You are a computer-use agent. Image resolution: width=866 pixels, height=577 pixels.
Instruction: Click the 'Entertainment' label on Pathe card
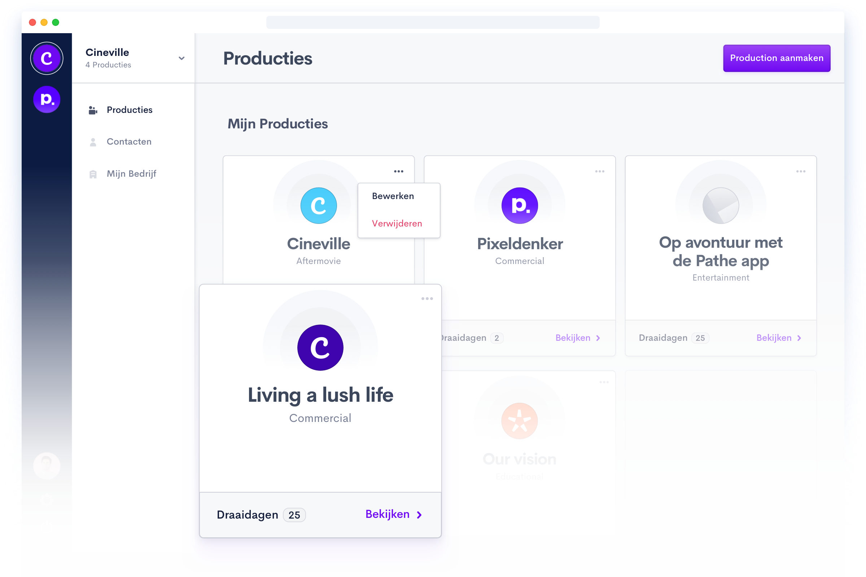[721, 277]
